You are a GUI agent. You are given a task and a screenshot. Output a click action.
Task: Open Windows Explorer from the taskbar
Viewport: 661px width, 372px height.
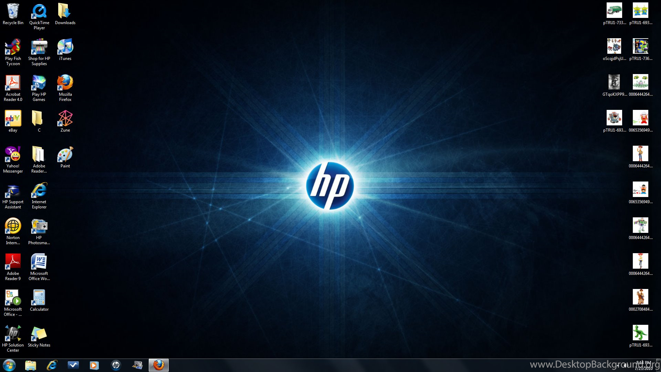pyautogui.click(x=31, y=365)
